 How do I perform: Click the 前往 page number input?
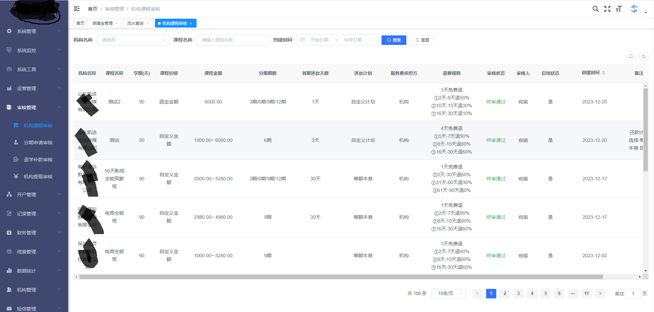click(x=633, y=294)
